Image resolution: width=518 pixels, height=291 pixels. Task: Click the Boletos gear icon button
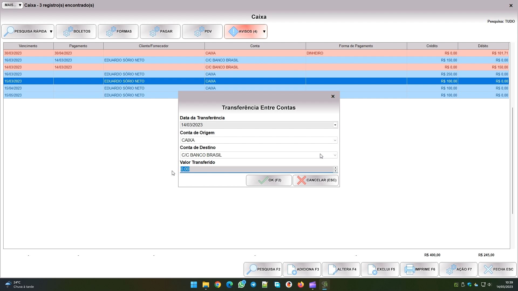[68, 32]
